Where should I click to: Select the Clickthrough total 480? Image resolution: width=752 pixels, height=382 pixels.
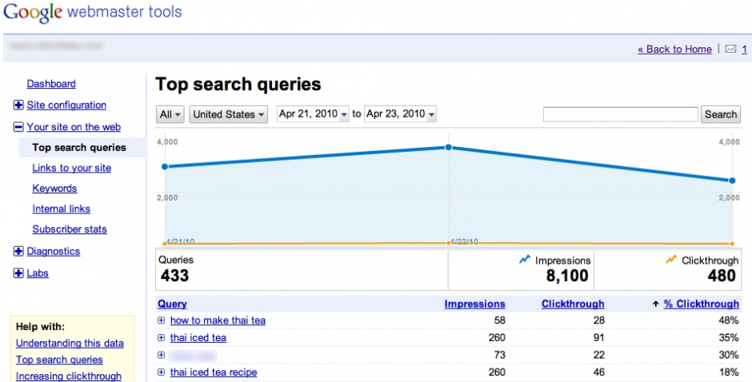click(722, 276)
